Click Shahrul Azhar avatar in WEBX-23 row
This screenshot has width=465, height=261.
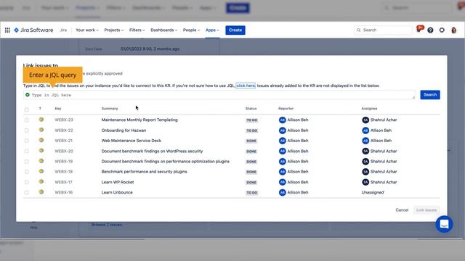pyautogui.click(x=365, y=120)
